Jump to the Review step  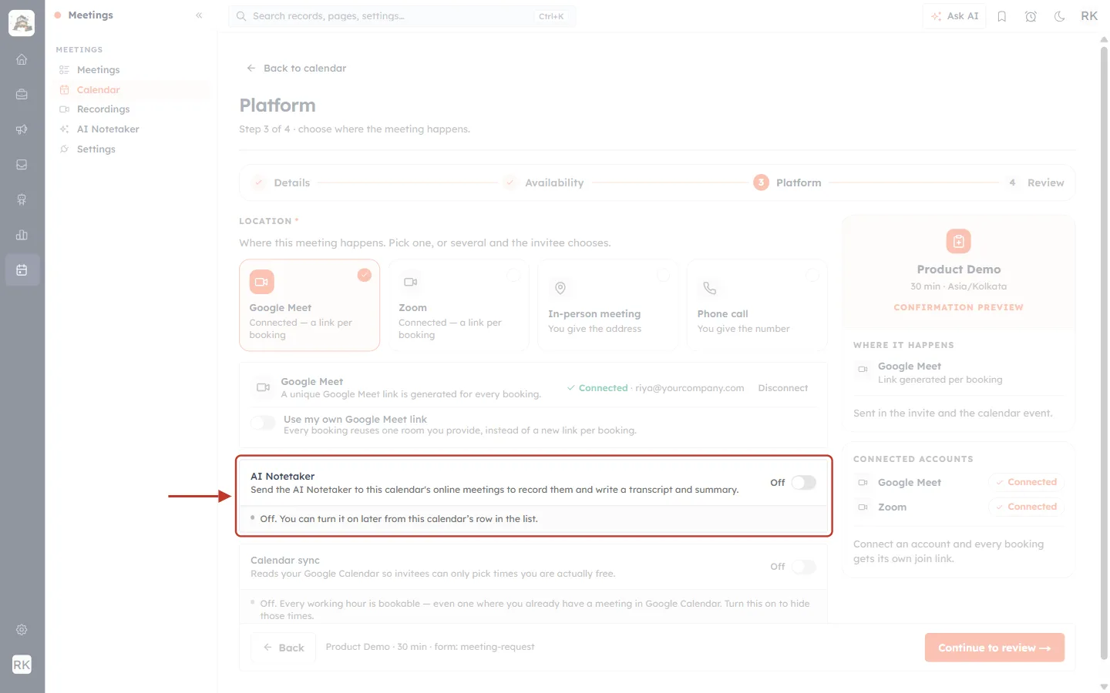pyautogui.click(x=1035, y=182)
